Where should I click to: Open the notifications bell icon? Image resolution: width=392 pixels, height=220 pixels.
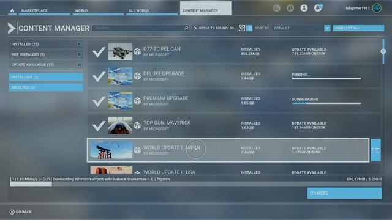(318, 8)
